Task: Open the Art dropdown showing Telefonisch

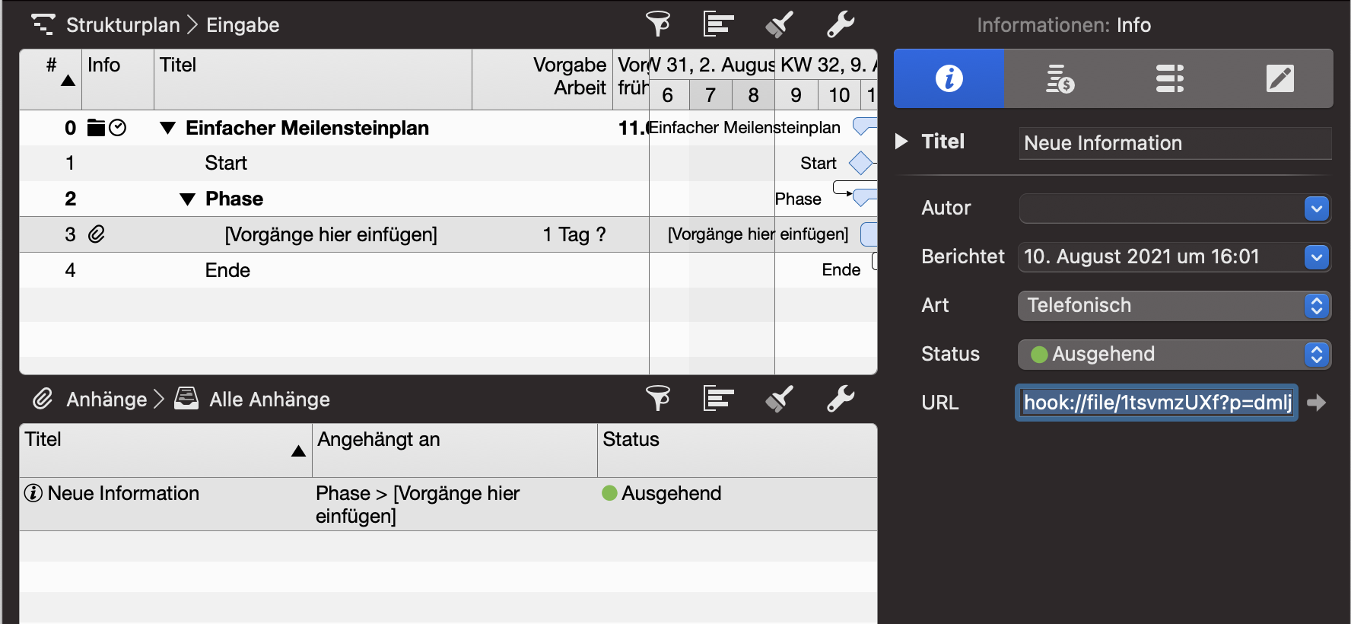Action: point(1317,306)
